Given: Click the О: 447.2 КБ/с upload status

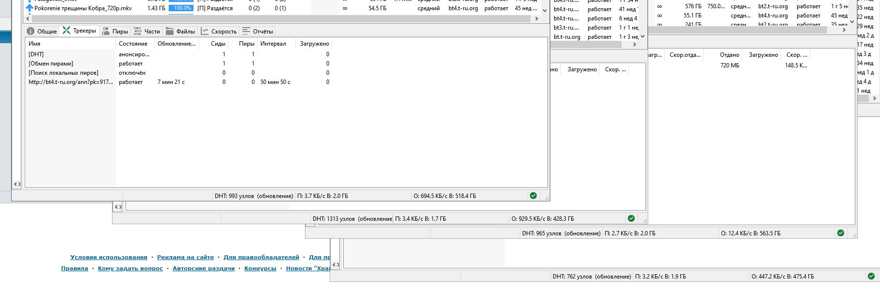Looking at the screenshot, I should [x=783, y=277].
